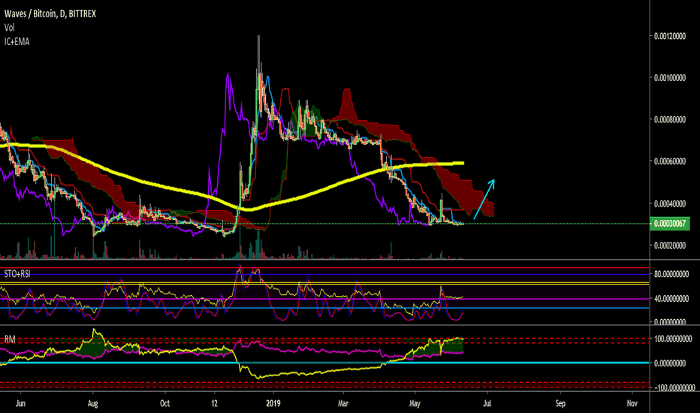Click the Nov date label
Image resolution: width=700 pixels, height=413 pixels.
click(x=632, y=403)
